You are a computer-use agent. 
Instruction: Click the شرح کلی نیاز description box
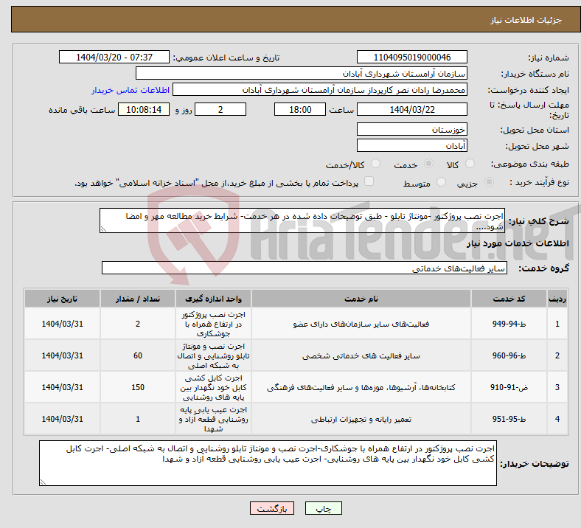click(x=302, y=220)
